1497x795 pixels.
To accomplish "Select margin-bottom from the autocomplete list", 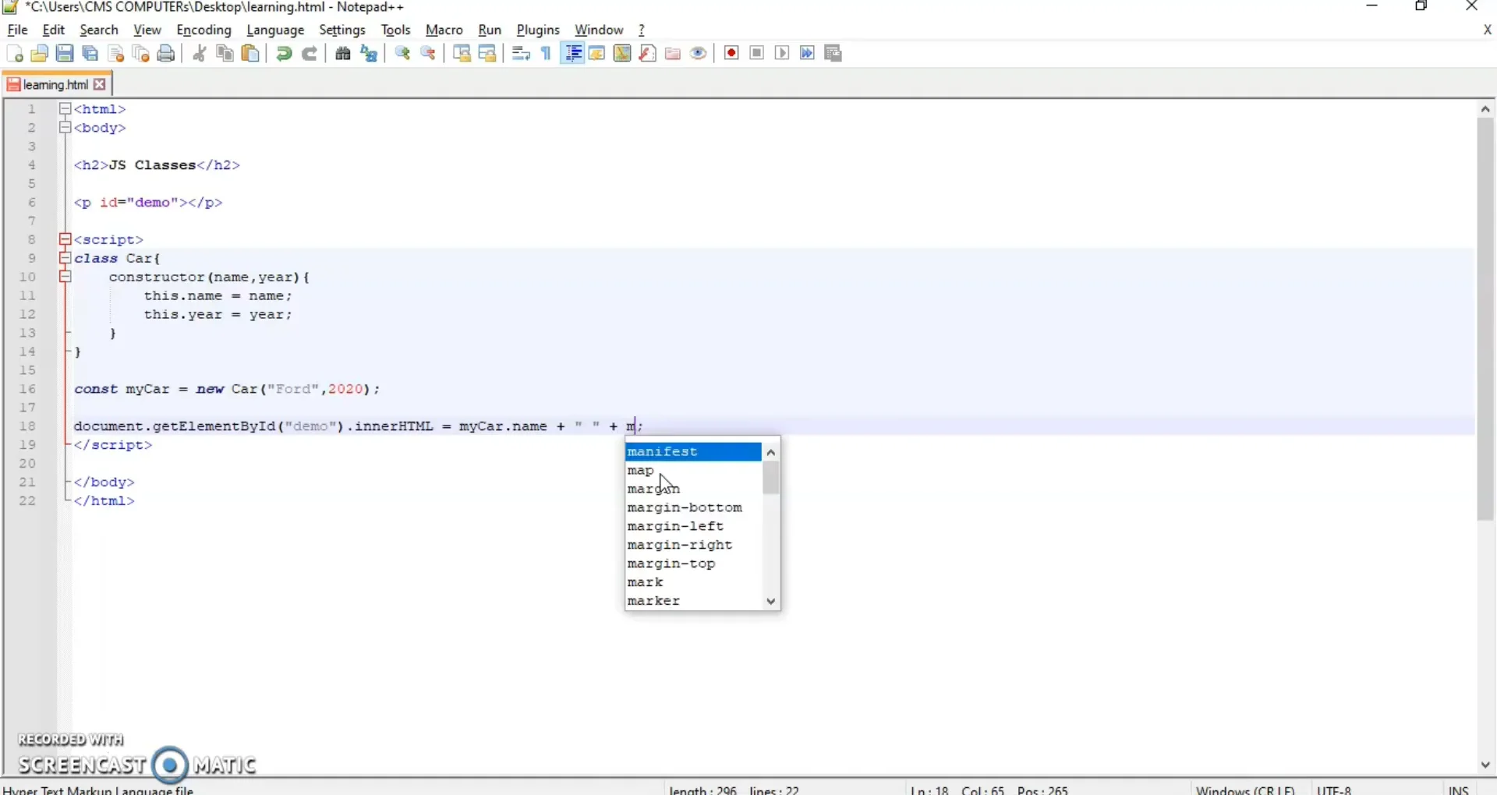I will (x=685, y=507).
